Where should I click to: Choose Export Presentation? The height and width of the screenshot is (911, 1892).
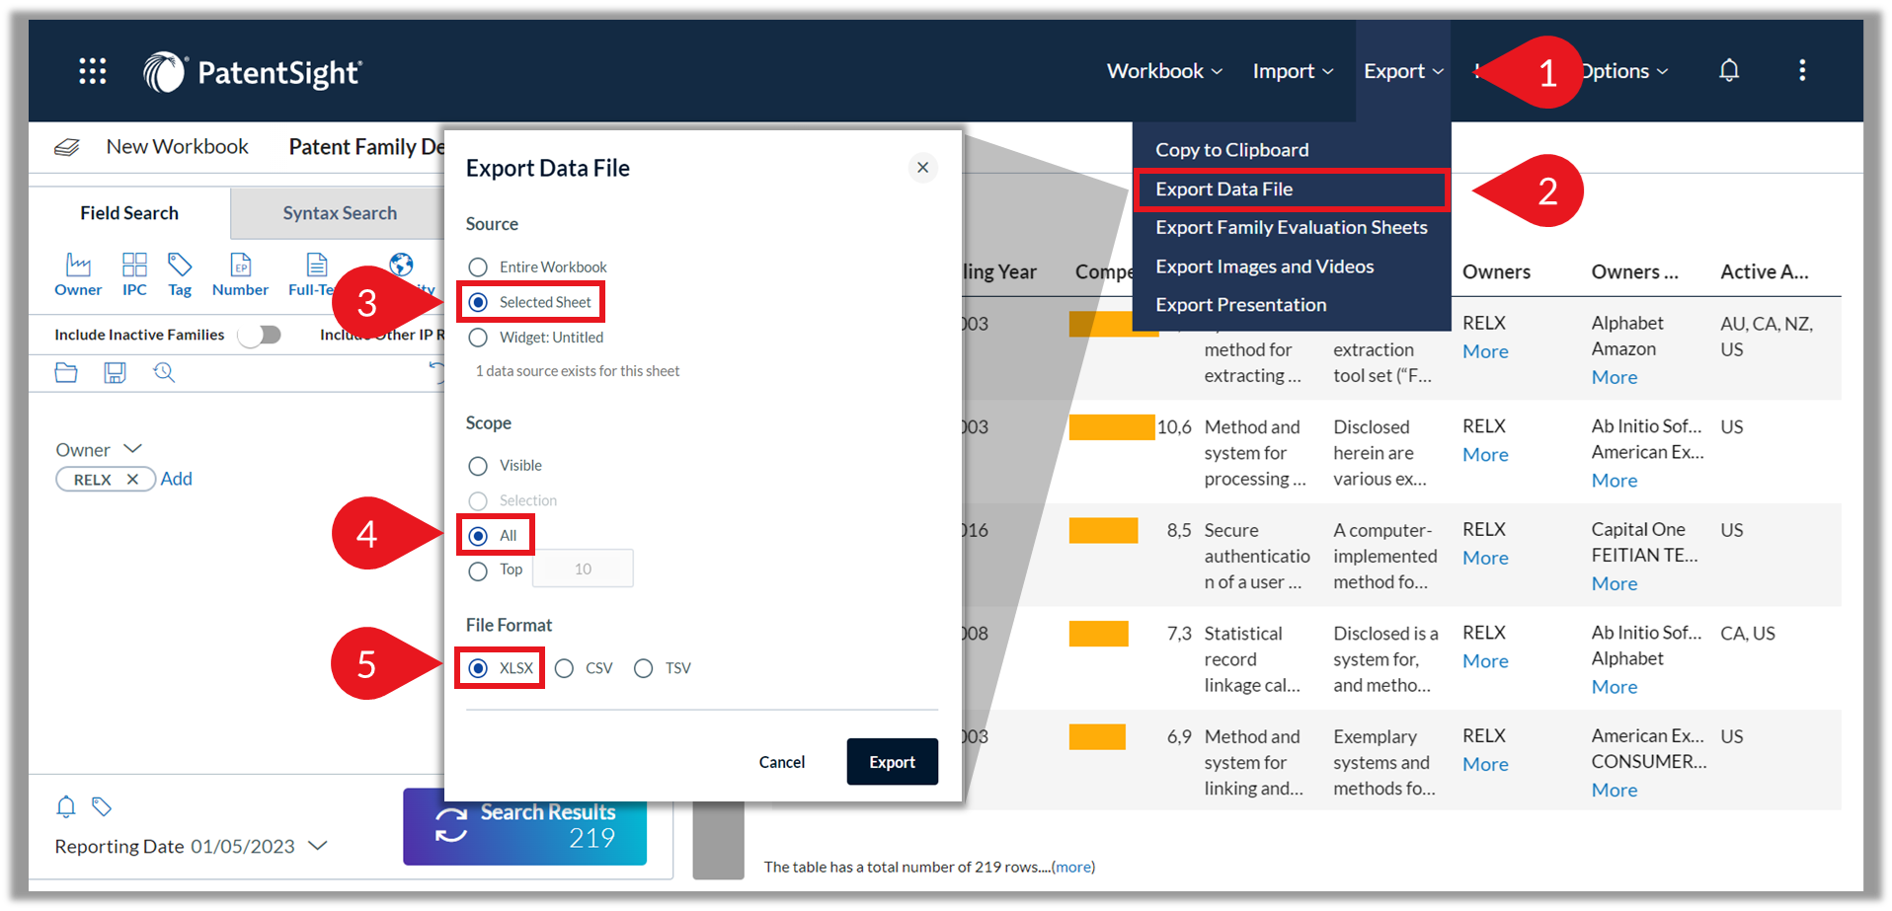click(x=1241, y=305)
